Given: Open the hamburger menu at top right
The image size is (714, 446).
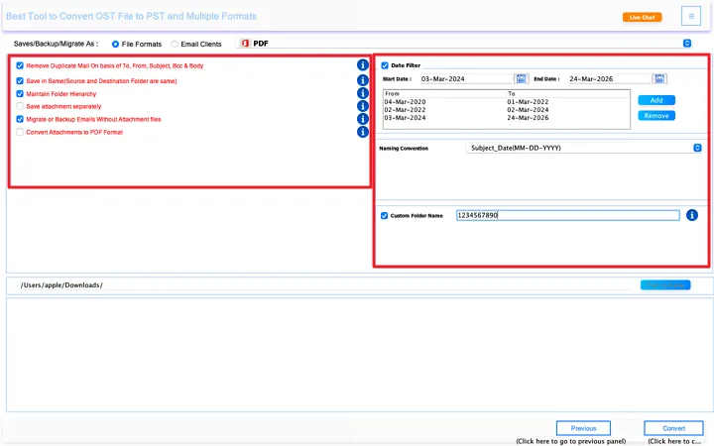Looking at the screenshot, I should point(690,16).
